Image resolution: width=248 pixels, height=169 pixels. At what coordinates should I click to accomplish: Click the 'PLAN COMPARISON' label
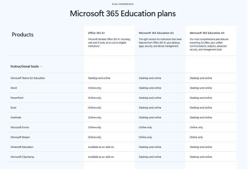point(123,4)
